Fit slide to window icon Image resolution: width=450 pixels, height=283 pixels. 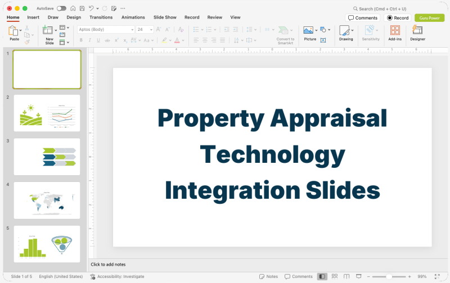pyautogui.click(x=437, y=276)
